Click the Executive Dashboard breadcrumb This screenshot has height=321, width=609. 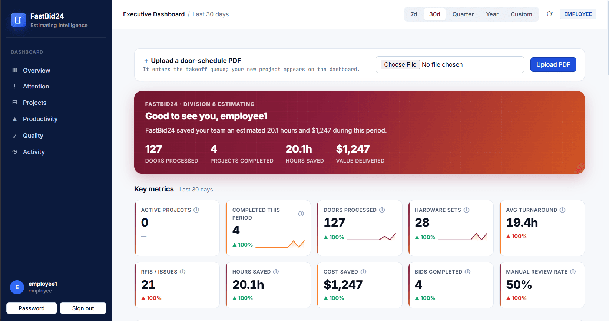[154, 14]
